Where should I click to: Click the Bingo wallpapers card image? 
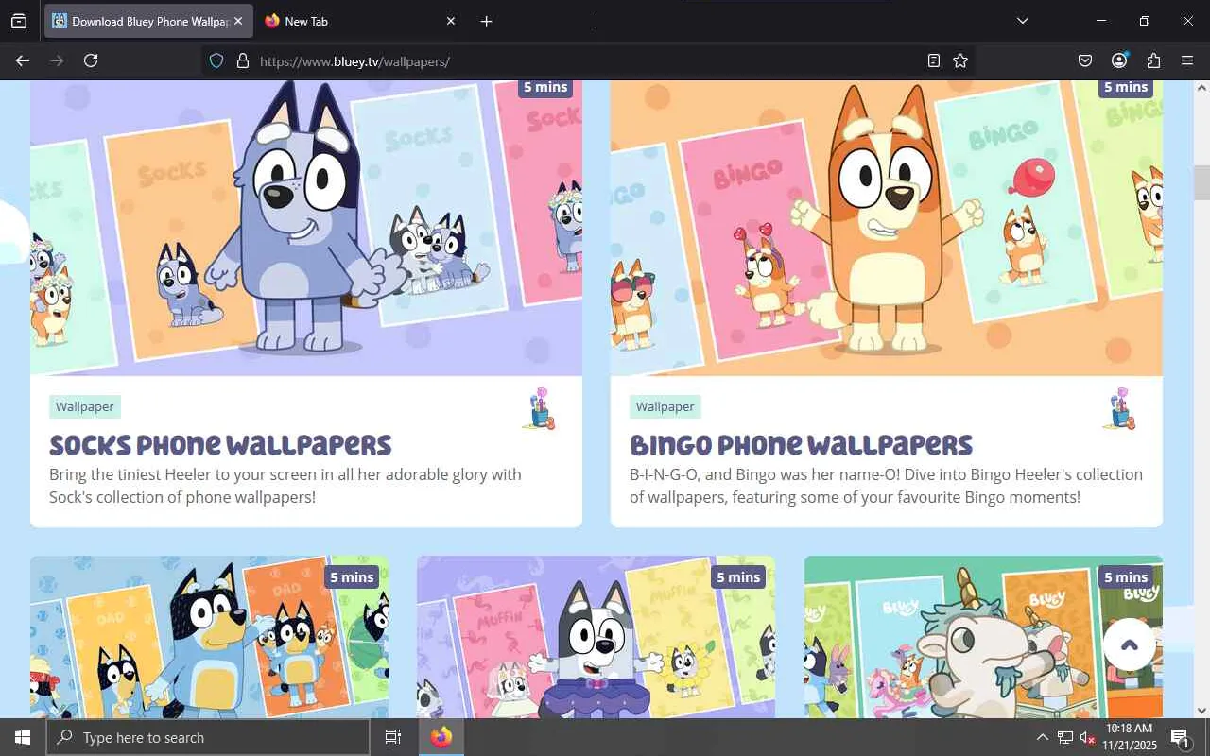point(887,228)
